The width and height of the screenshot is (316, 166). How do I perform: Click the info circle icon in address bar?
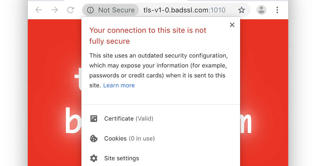(x=90, y=10)
